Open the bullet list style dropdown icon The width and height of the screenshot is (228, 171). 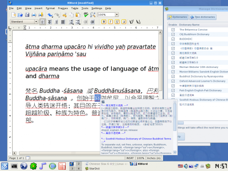coord(78,22)
